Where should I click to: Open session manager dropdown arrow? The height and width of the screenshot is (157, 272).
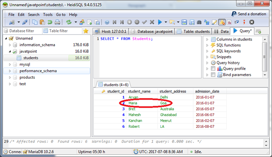tap(19, 22)
